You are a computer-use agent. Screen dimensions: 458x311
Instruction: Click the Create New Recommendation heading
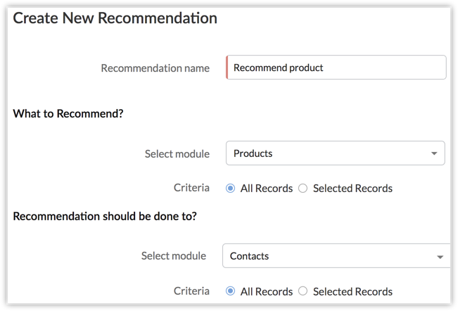pyautogui.click(x=115, y=18)
